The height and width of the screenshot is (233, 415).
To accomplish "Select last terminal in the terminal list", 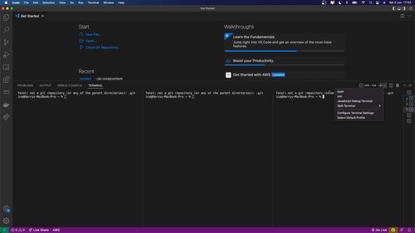I will pyautogui.click(x=409, y=121).
